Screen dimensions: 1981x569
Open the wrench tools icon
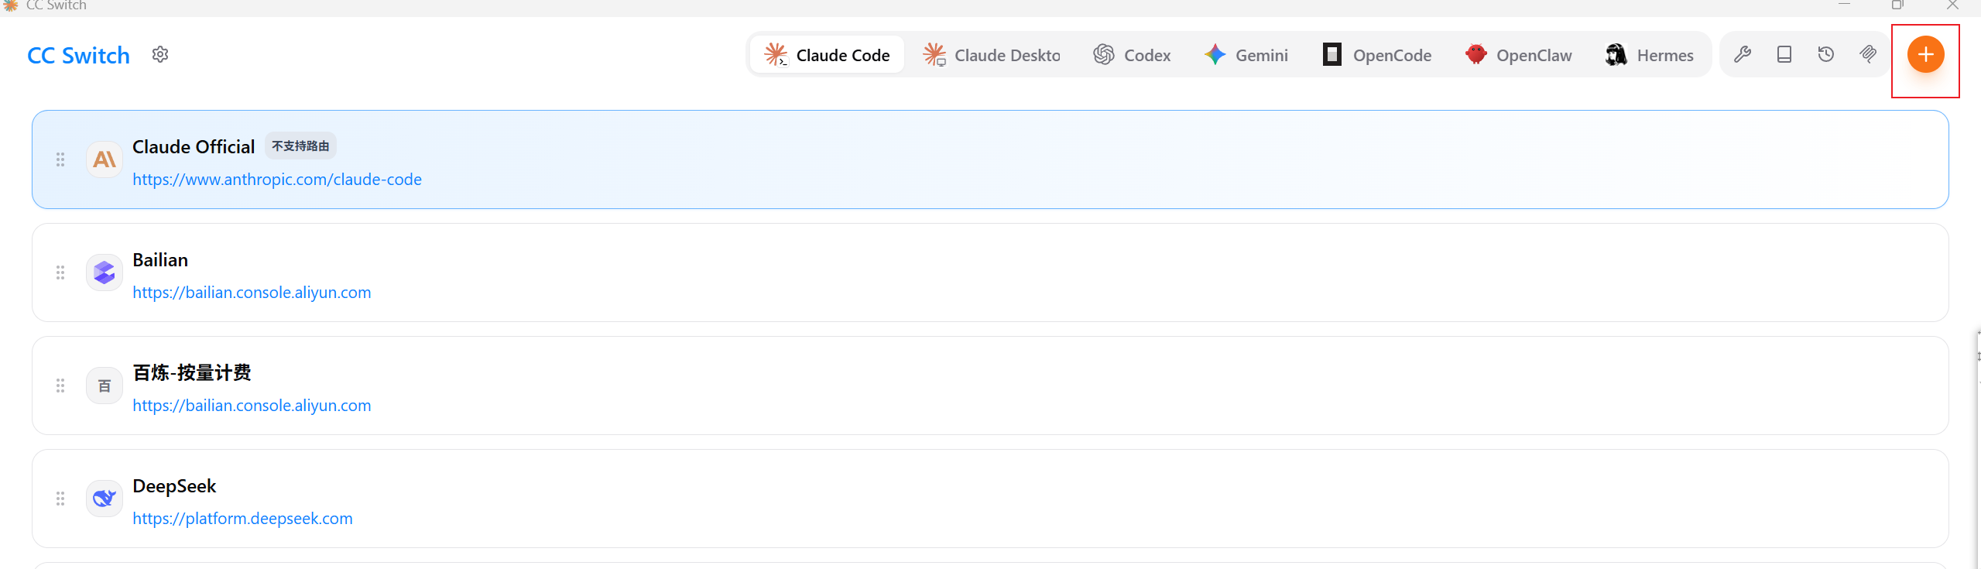click(x=1743, y=55)
